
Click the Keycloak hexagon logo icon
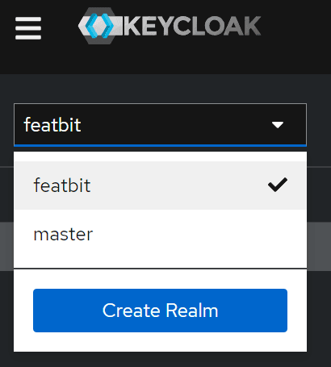point(100,26)
